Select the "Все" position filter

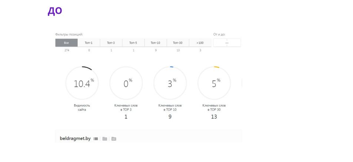tap(67, 43)
